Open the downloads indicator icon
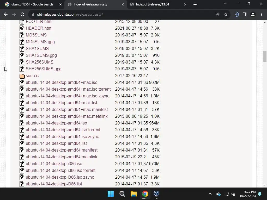The width and height of the screenshot is (267, 200). point(236,15)
